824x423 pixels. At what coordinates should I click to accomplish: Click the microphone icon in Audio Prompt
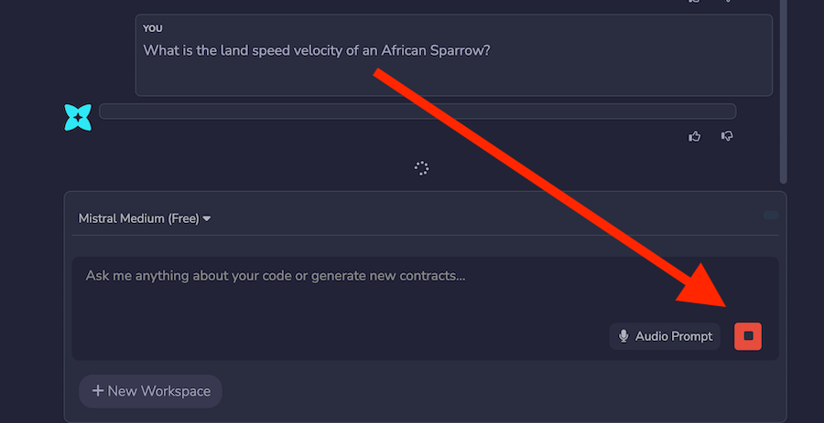point(623,336)
